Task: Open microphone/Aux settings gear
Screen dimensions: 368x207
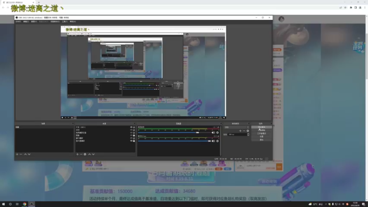Action: 218,141
